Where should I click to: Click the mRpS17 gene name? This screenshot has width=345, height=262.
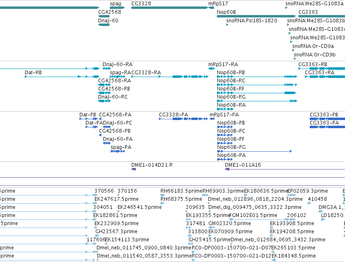[218, 4]
